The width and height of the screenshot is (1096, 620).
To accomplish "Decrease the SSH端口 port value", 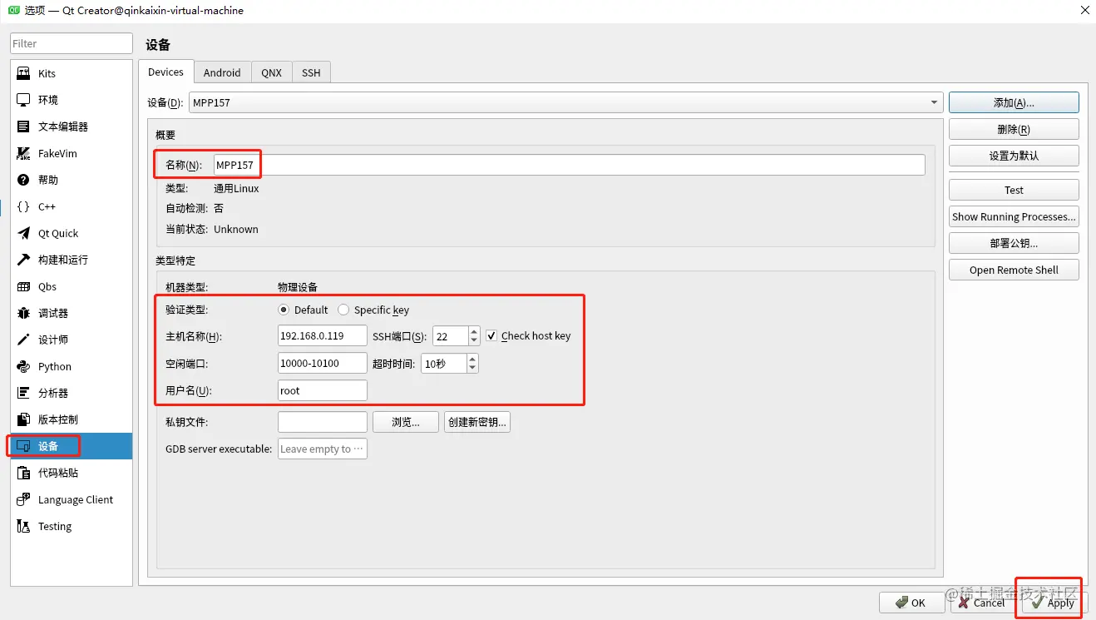I will pyautogui.click(x=474, y=340).
